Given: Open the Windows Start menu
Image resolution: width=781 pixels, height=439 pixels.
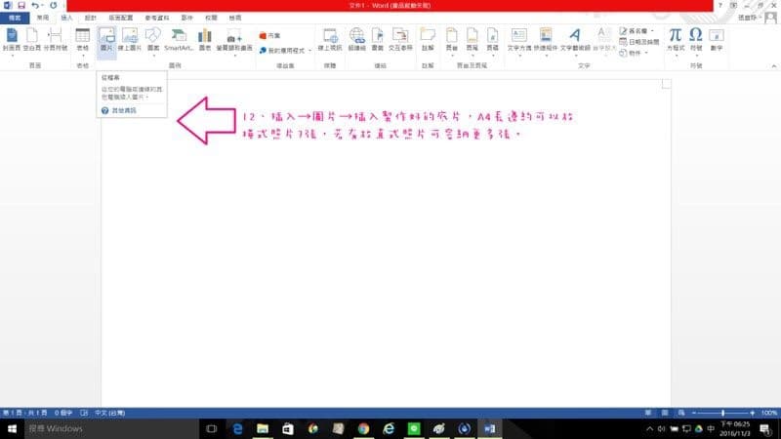Looking at the screenshot, I should pyautogui.click(x=12, y=428).
